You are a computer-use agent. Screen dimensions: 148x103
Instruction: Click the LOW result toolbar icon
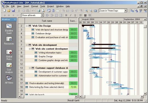pos(141,11)
